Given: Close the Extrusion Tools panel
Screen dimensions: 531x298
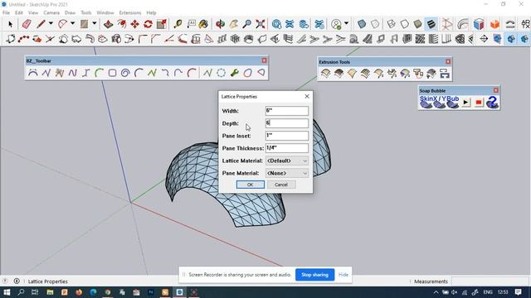Looking at the screenshot, I should [448, 61].
